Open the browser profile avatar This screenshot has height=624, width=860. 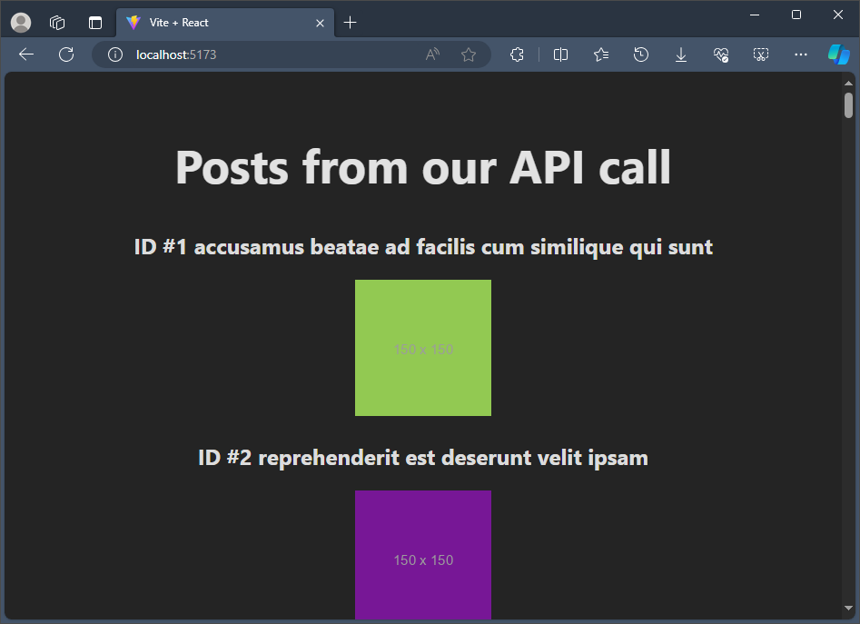(x=19, y=22)
